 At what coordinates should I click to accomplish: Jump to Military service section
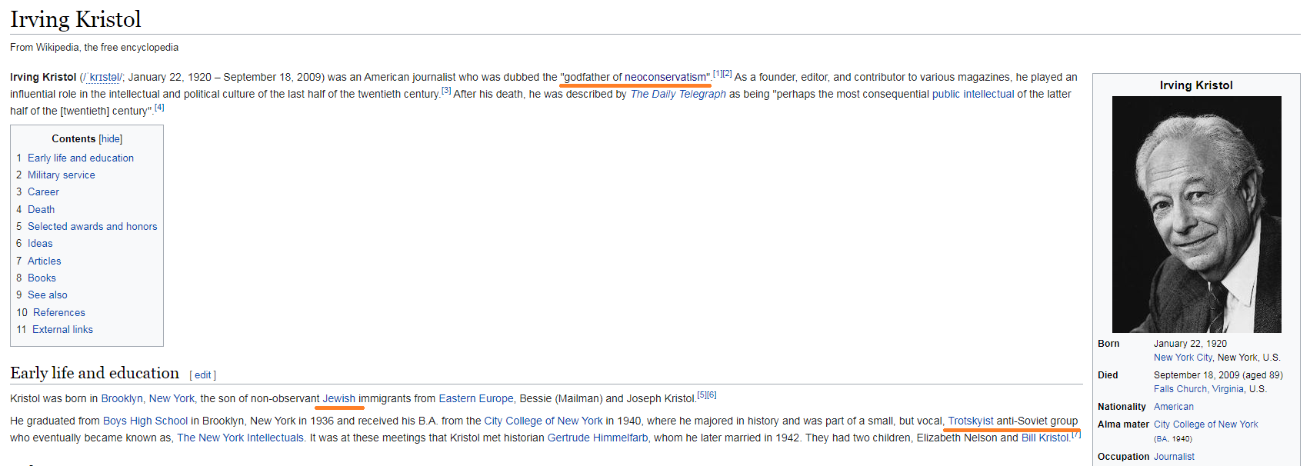(x=62, y=175)
